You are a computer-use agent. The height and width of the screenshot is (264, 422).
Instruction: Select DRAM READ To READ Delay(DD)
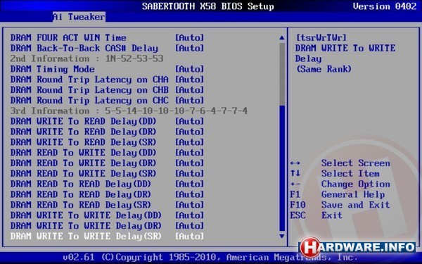(107, 184)
